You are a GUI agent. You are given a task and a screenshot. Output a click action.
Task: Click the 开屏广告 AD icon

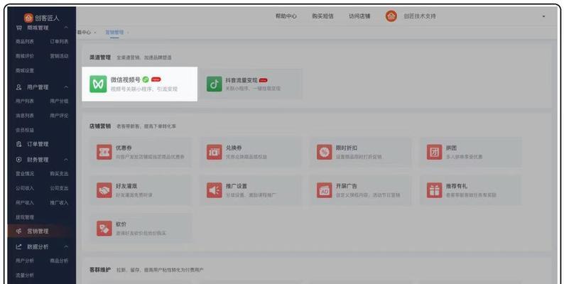(x=324, y=190)
